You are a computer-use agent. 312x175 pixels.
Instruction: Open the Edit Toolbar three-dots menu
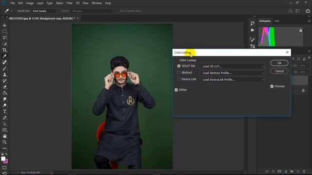tap(4, 148)
